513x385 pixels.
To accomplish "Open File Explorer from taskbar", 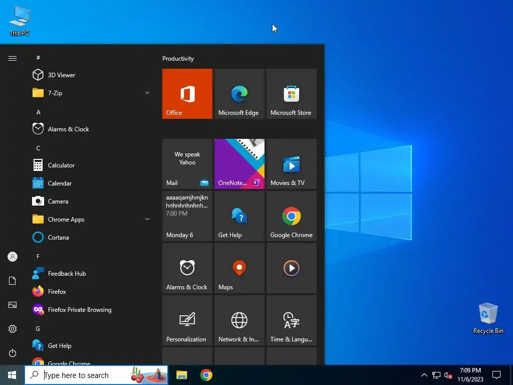I will [181, 375].
